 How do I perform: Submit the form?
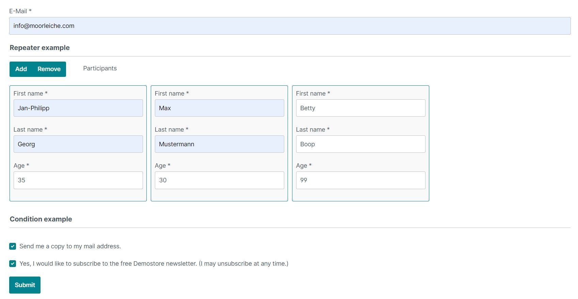25,285
